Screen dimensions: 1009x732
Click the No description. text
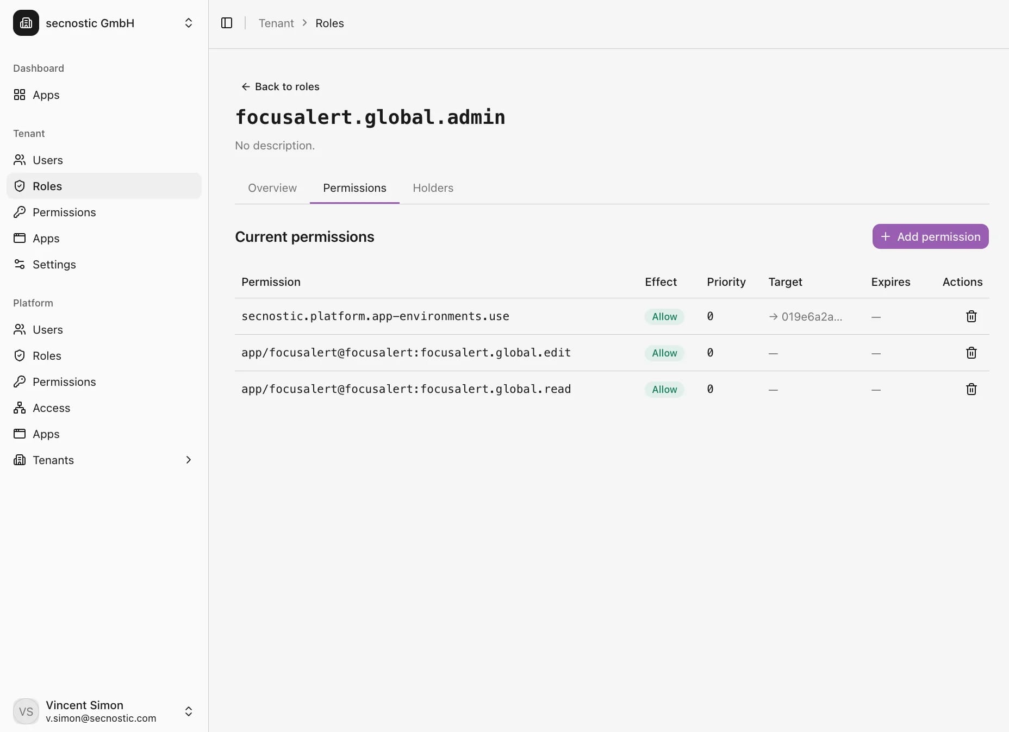click(x=275, y=146)
